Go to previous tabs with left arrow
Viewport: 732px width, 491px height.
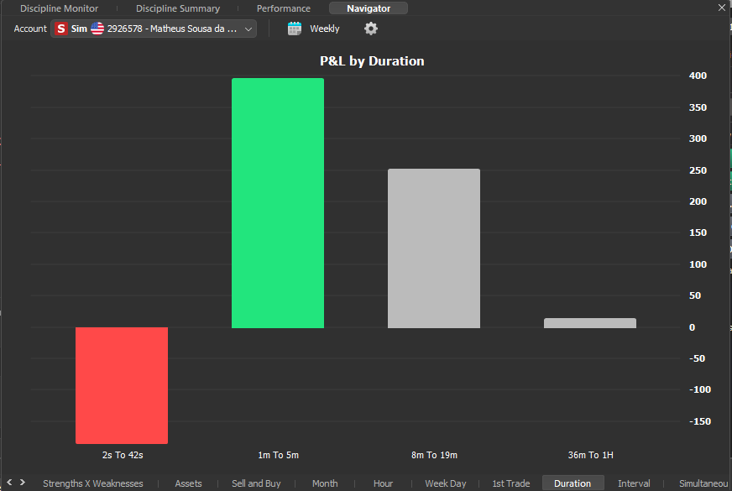pyautogui.click(x=9, y=482)
